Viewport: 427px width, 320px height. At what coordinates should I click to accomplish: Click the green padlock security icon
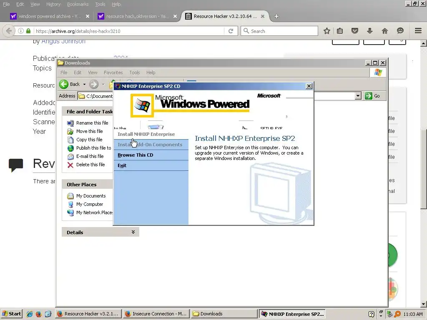coord(28,31)
